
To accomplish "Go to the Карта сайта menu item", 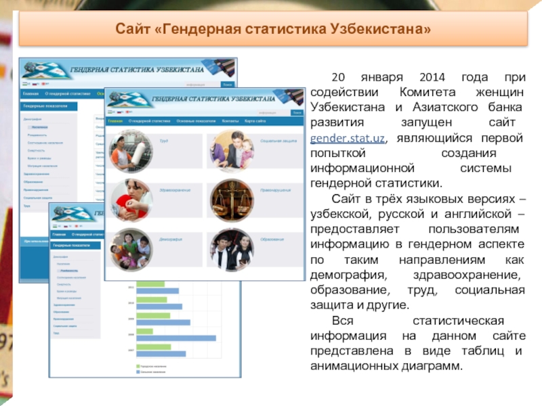I will [x=255, y=122].
